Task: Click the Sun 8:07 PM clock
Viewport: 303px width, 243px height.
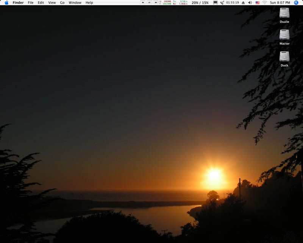Action: 280,3
